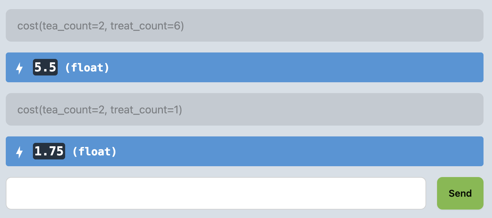
Task: Click the word cost in the second query
Action: point(27,110)
